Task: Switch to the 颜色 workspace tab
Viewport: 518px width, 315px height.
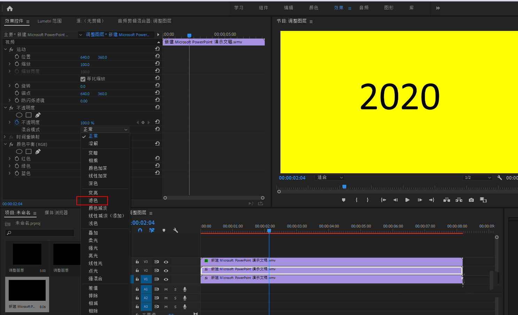Action: coord(314,8)
